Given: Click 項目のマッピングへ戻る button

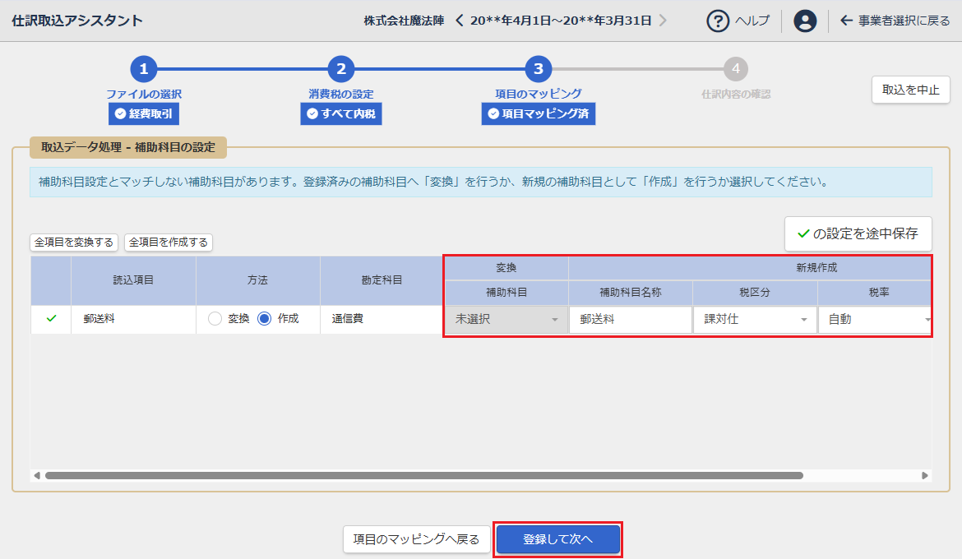Looking at the screenshot, I should [x=416, y=539].
